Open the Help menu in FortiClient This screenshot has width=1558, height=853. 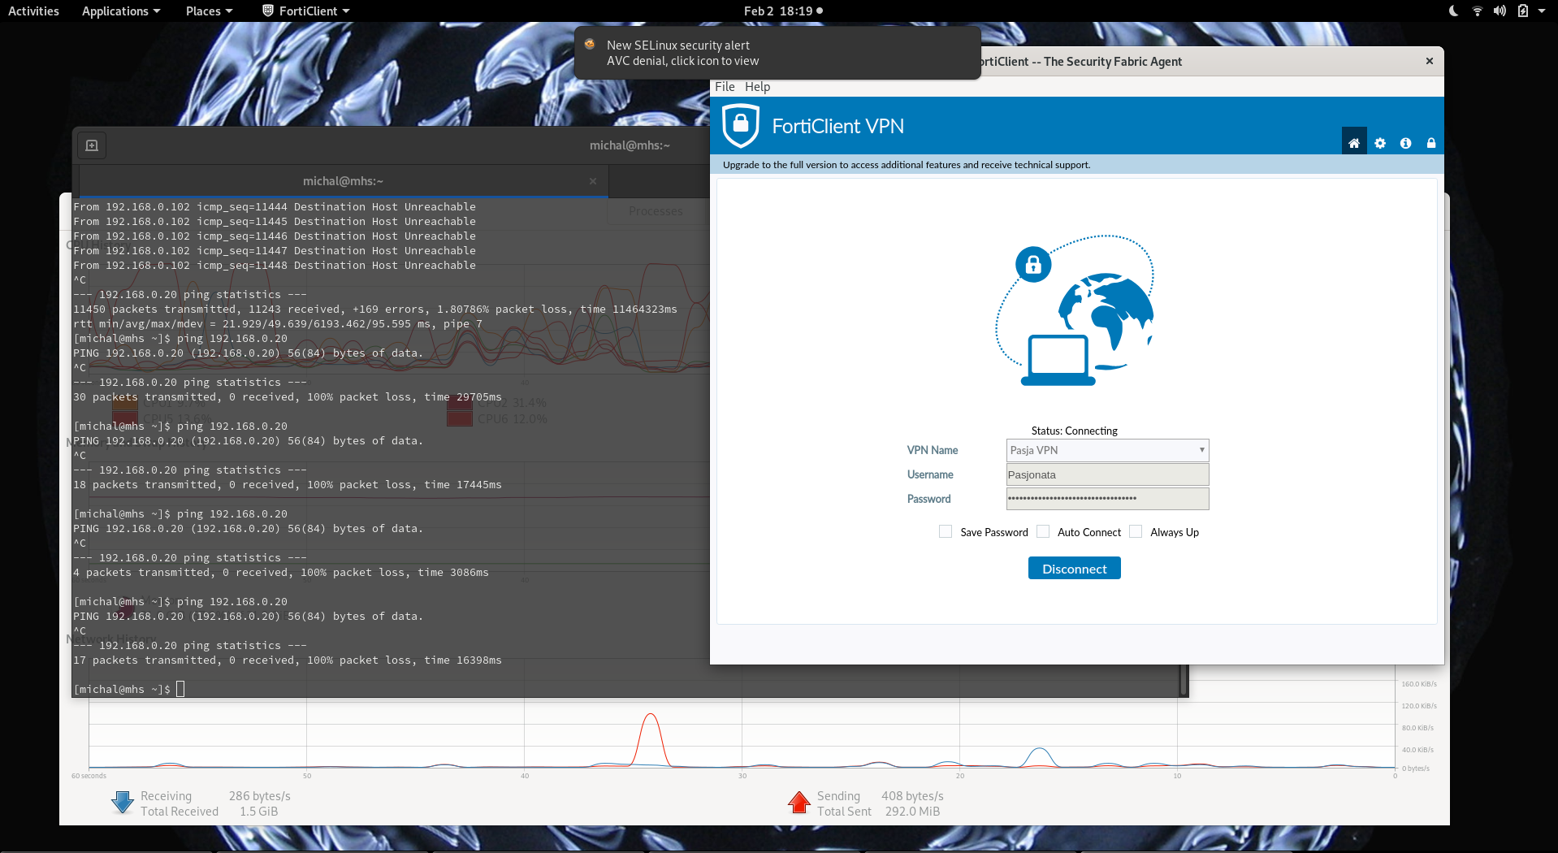757,86
